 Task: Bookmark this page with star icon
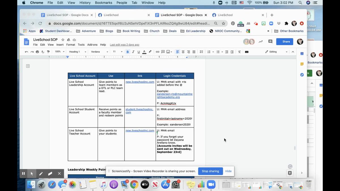[223, 24]
